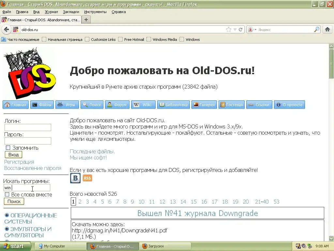This screenshot has height=251, width=334.
Task: Expand ОПЕРАЦИОННЫЕ СИСТЕМЫ category
Action: (7, 215)
